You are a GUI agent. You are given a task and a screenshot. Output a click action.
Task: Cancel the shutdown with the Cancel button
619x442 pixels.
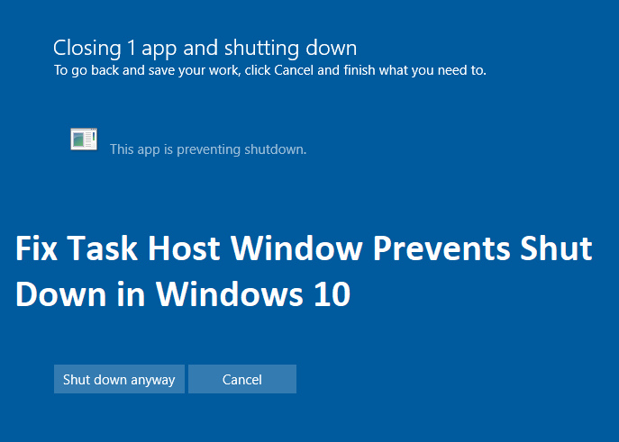pos(241,379)
